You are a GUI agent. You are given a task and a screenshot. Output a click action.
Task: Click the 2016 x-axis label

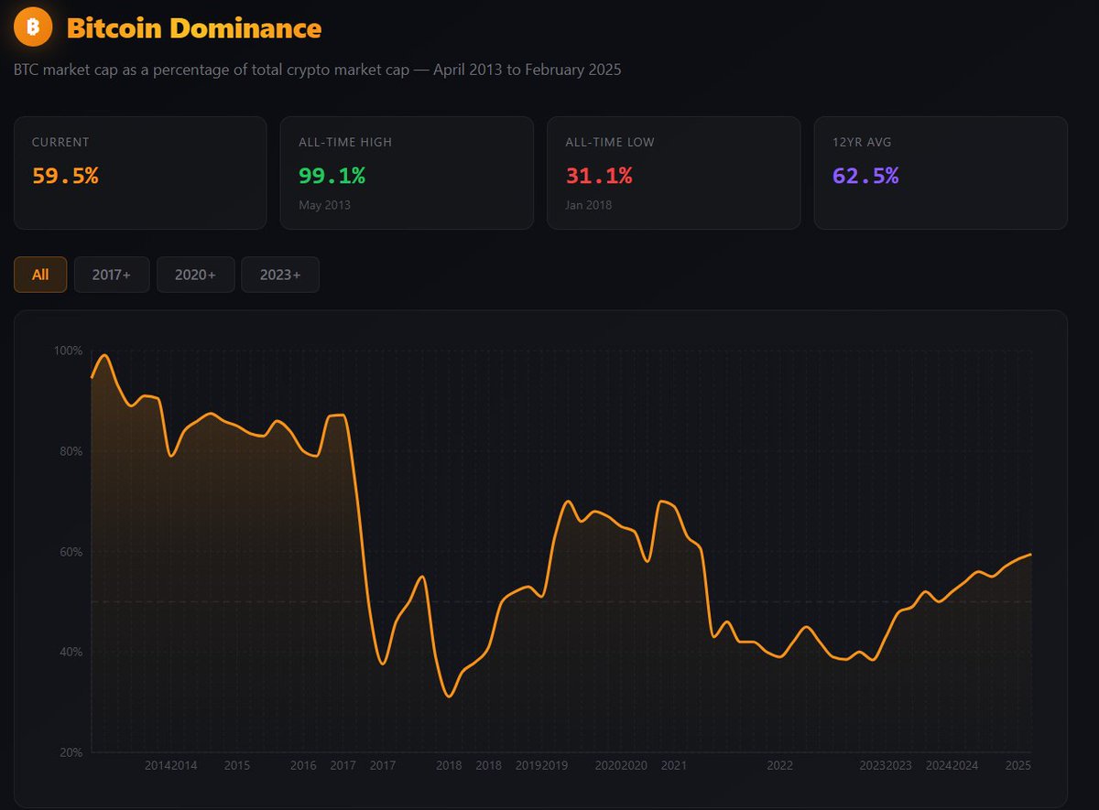tap(303, 765)
